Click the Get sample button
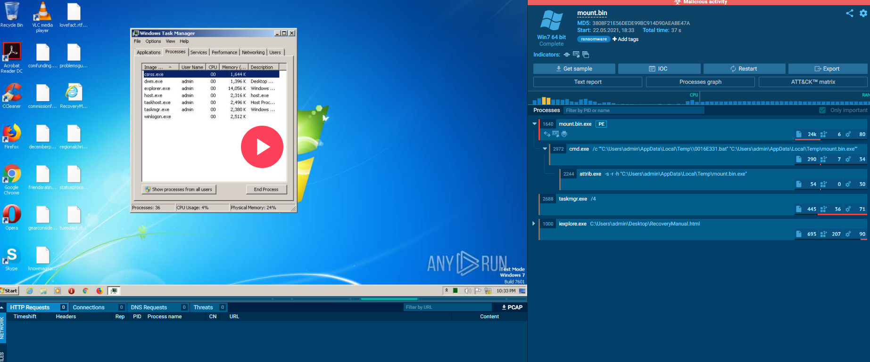The image size is (870, 362). point(574,69)
